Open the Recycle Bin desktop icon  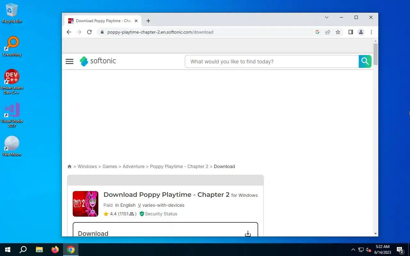[x=12, y=13]
